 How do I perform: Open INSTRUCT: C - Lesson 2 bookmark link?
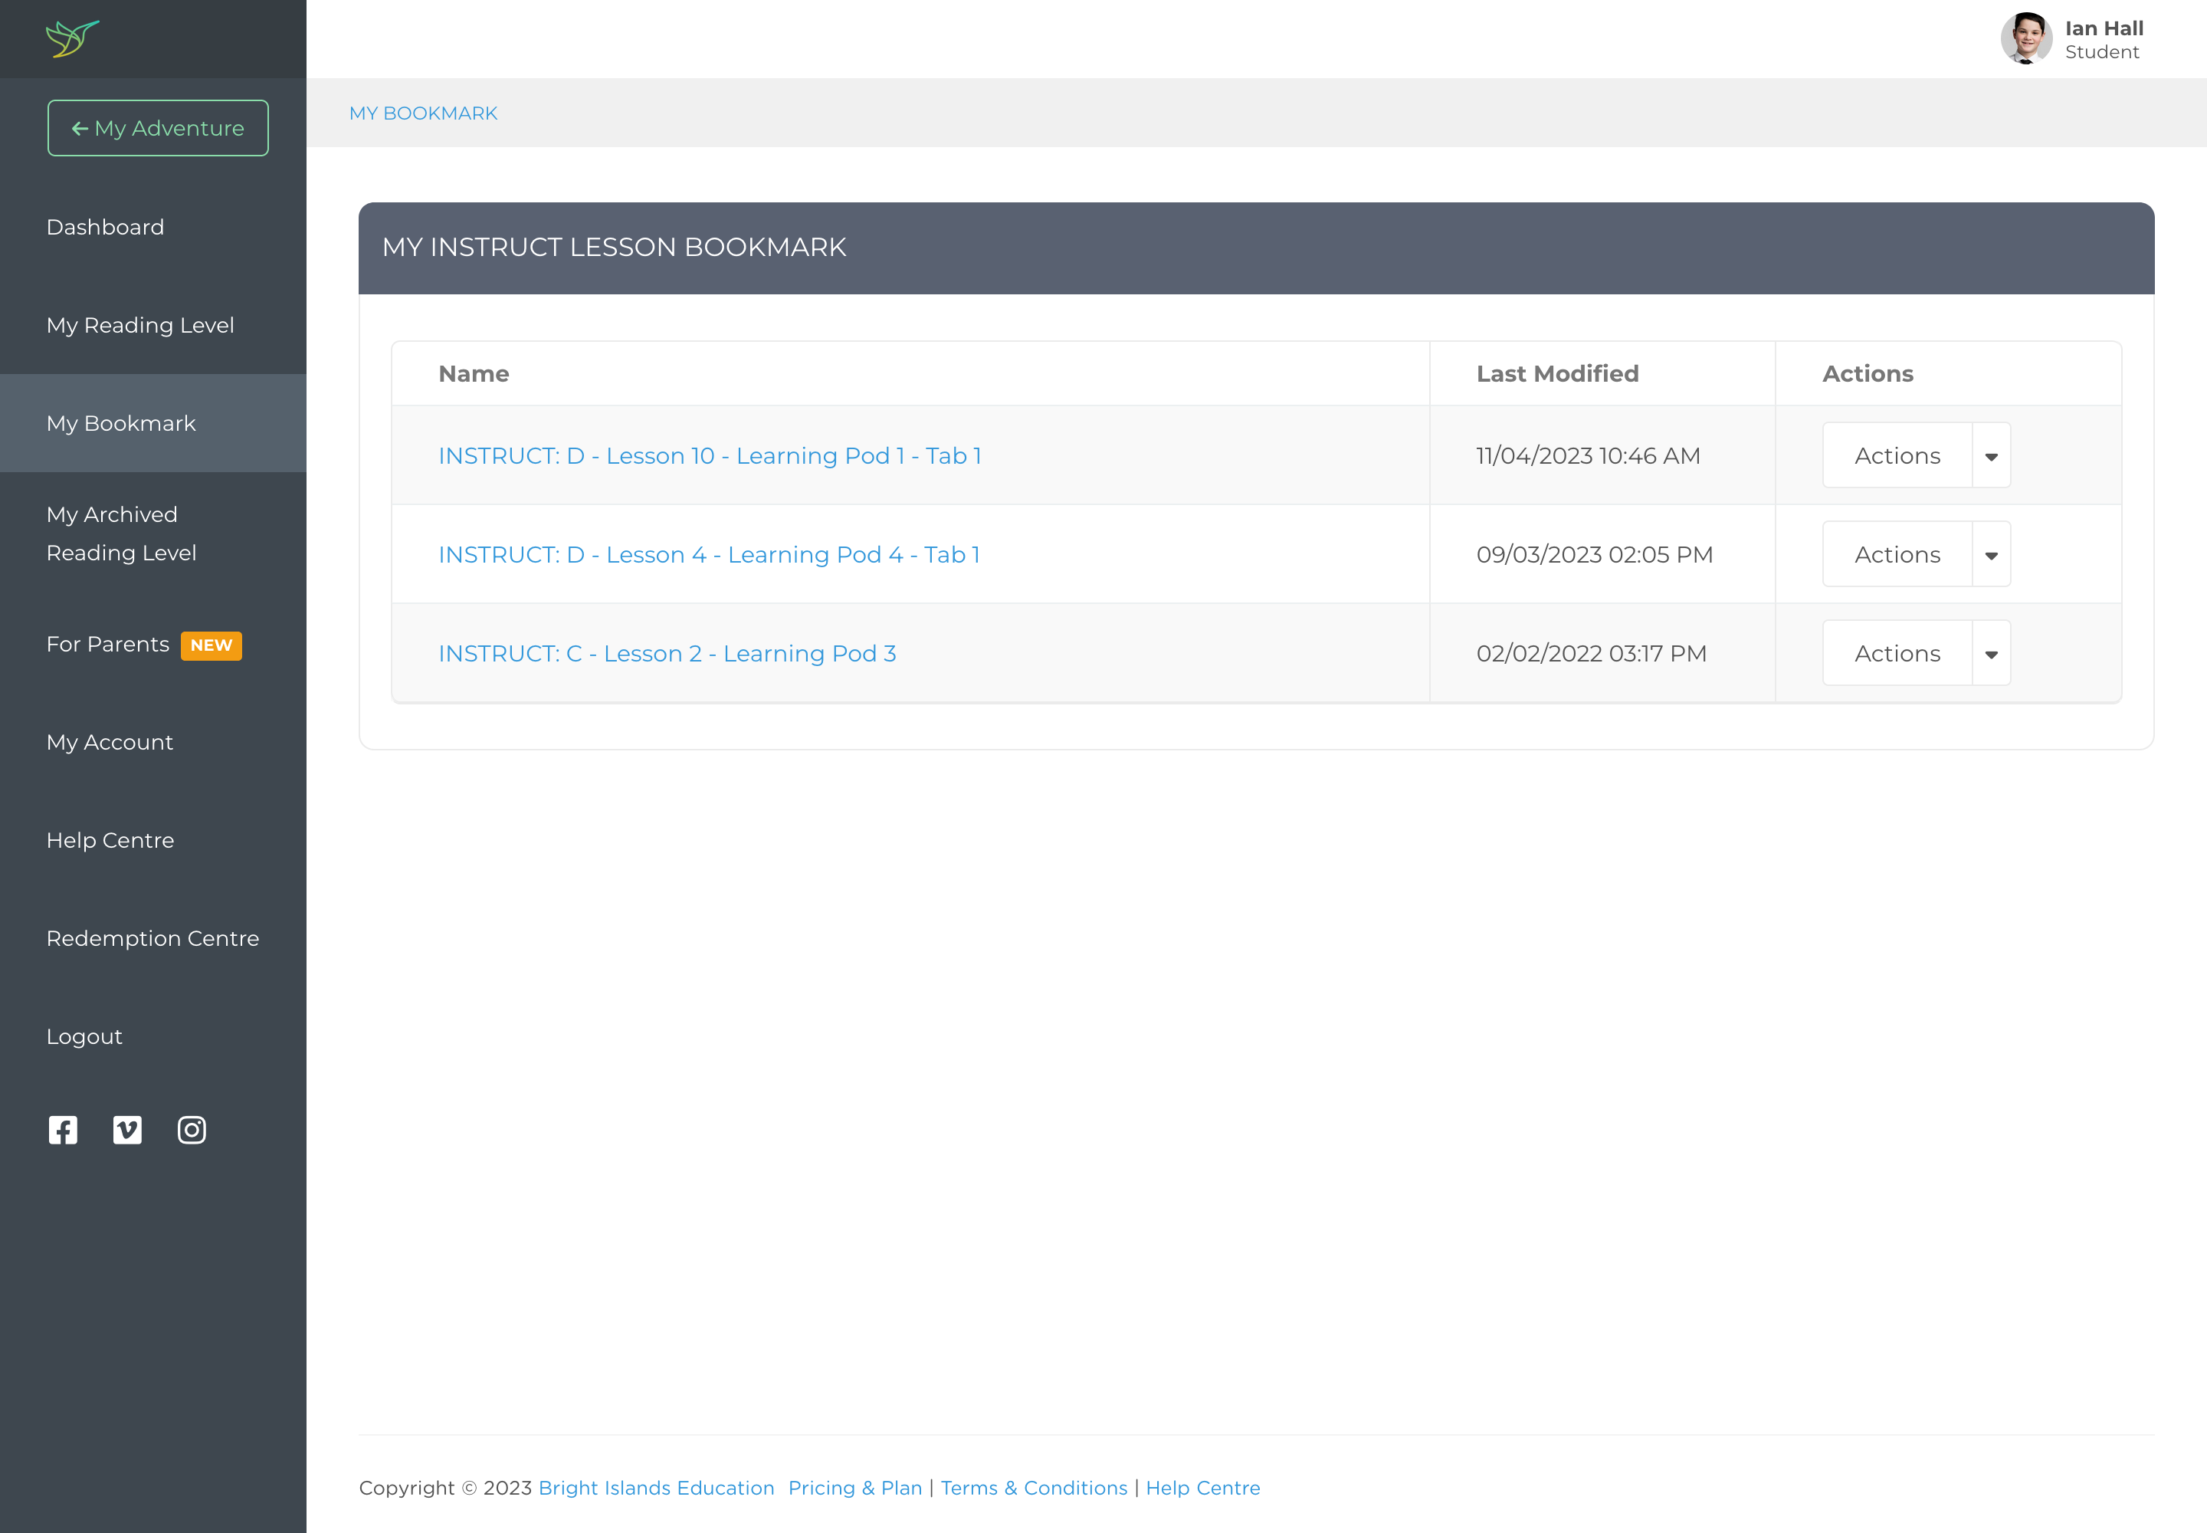click(667, 654)
